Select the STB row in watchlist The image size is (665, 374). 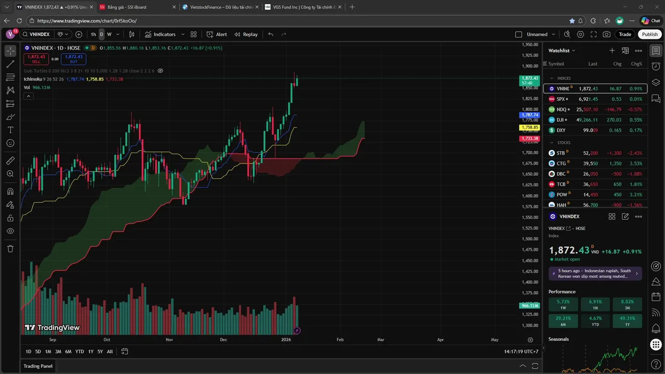click(x=595, y=153)
